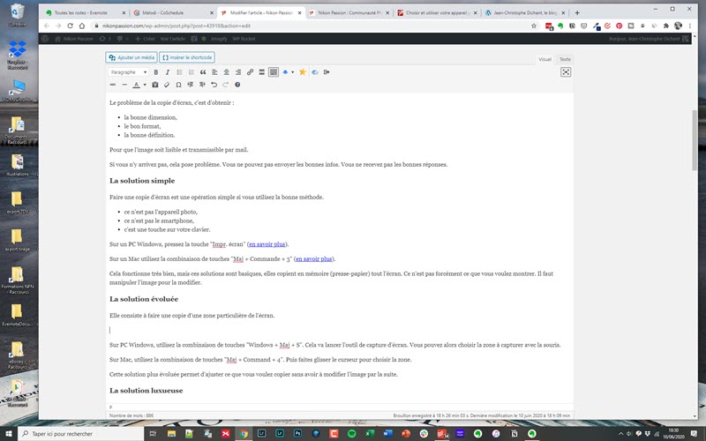Insert a horizontal line
The image size is (706, 441).
124,85
